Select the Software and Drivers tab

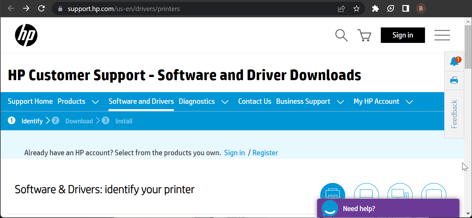141,102
